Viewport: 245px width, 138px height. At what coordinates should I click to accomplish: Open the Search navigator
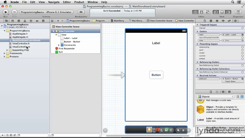tap(19, 21)
